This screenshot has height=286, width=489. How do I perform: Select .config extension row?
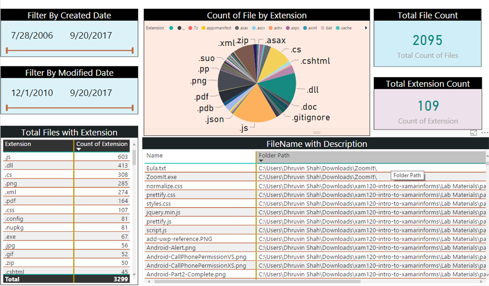point(66,219)
